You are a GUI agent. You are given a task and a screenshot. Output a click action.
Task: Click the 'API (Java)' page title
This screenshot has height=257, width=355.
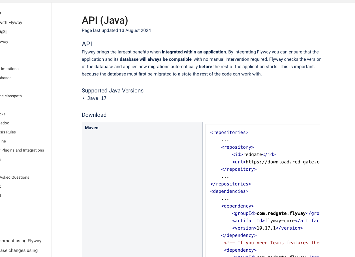105,20
